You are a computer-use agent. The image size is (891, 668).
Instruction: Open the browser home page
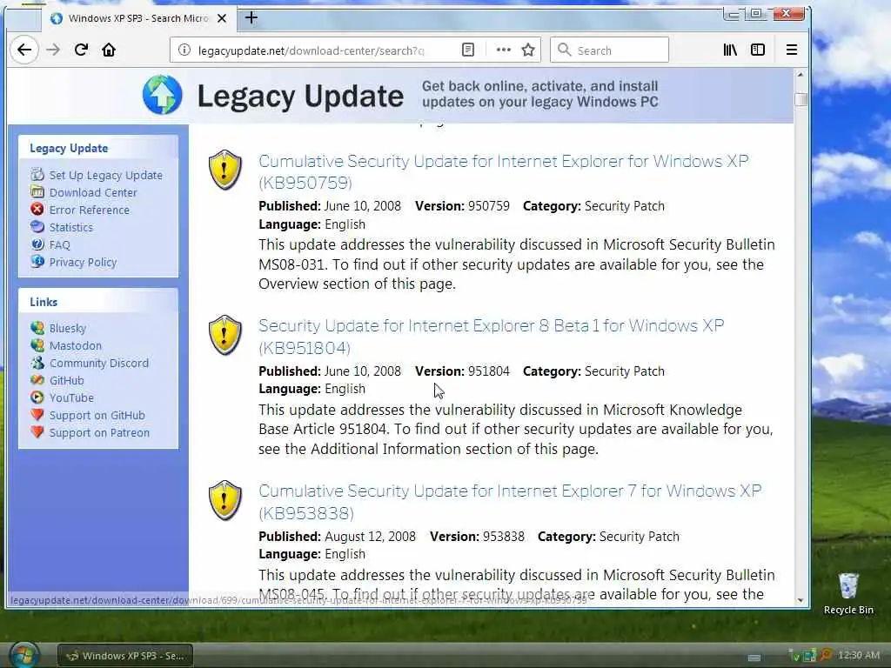(109, 50)
